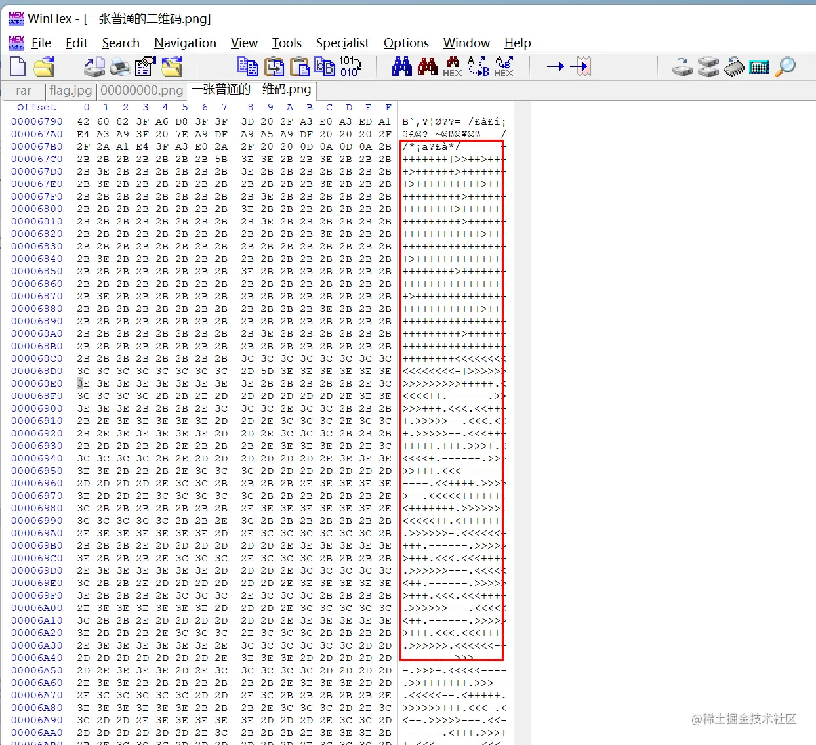Click the WinHex title bar icon
The height and width of the screenshot is (745, 816).
tap(16, 18)
